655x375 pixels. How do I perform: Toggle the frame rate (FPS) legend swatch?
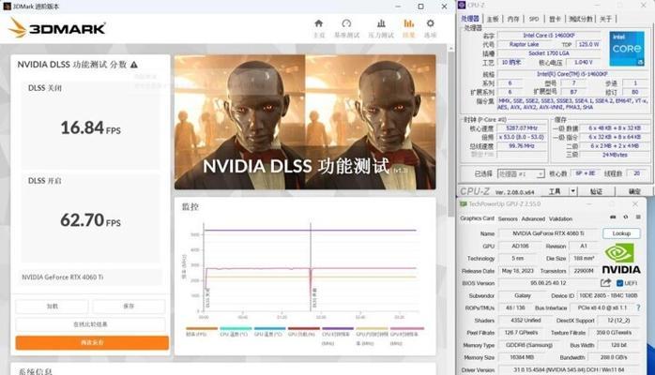tap(202, 329)
